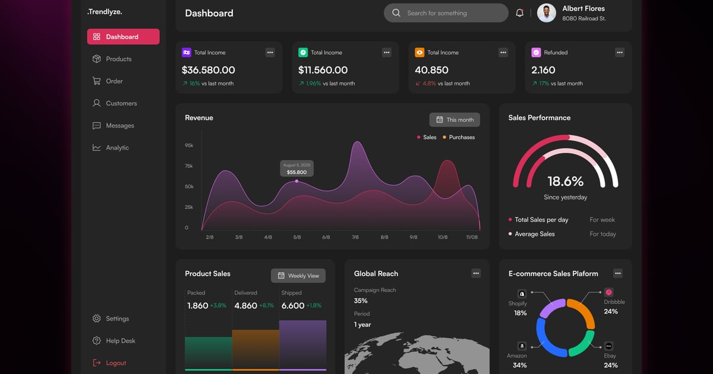Click the Shopify icon in platform chart

(522, 294)
